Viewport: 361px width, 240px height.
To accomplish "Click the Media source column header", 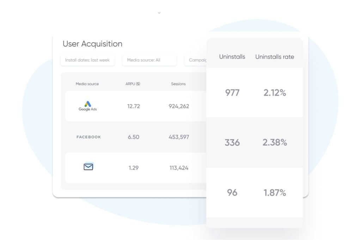I will (x=87, y=84).
